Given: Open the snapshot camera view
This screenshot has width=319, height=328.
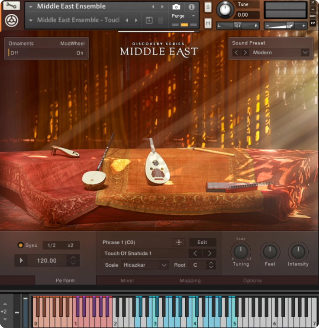Looking at the screenshot, I should 176,7.
